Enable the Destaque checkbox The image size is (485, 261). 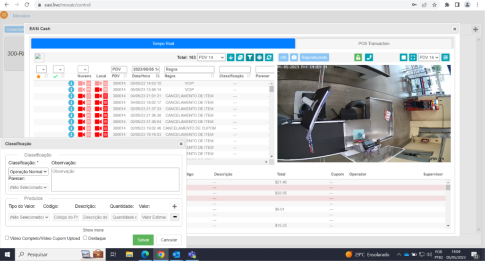[x=85, y=238]
